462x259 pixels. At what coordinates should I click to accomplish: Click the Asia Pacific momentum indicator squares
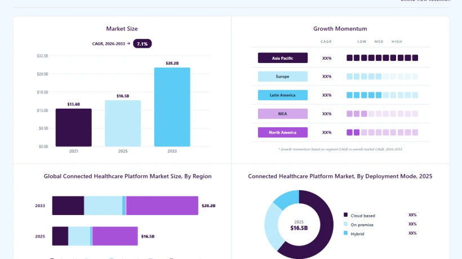(x=382, y=58)
